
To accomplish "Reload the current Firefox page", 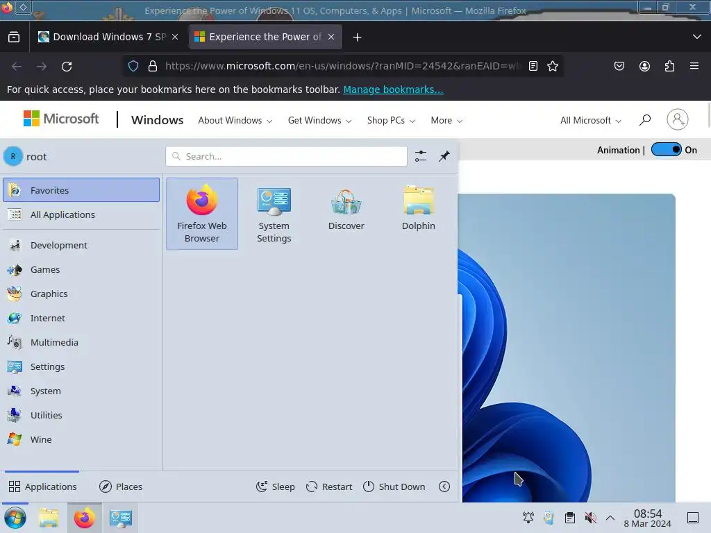I will 67,66.
